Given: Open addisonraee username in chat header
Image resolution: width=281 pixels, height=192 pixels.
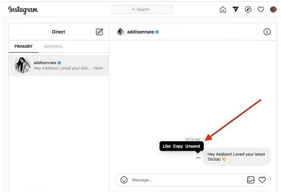Looking at the screenshot, I should coord(140,32).
